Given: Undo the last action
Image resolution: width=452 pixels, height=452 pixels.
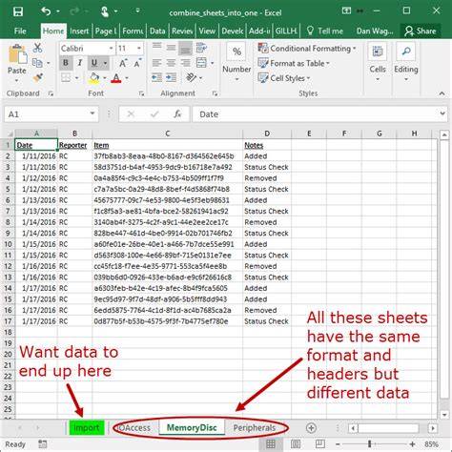Looking at the screenshot, I should coord(46,11).
